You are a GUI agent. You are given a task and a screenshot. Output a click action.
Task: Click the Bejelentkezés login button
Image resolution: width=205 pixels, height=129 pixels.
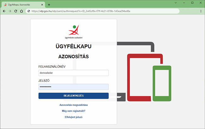coord(73,96)
